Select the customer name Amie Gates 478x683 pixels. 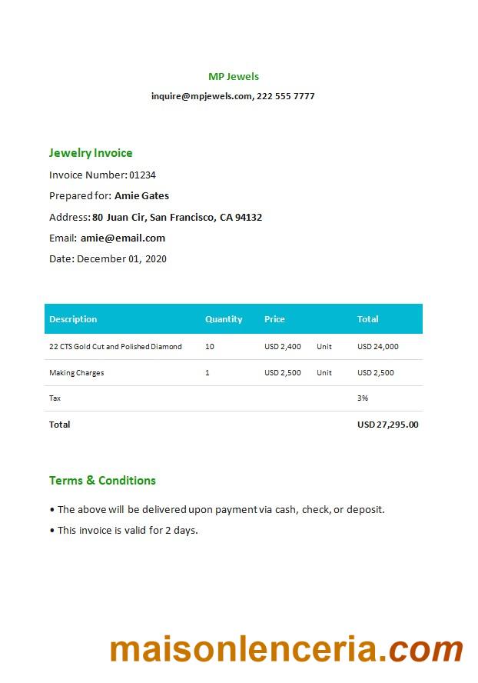click(x=141, y=195)
